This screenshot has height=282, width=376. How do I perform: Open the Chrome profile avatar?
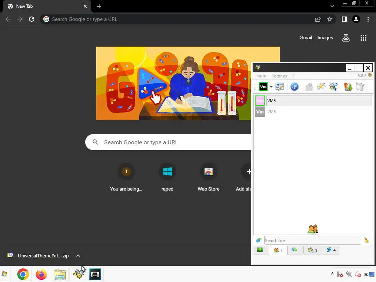click(x=356, y=19)
